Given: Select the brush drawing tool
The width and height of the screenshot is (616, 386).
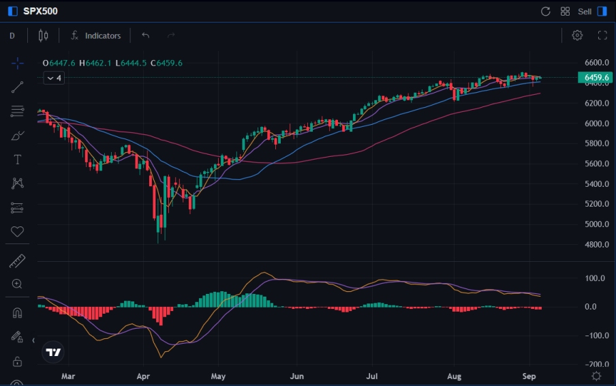Looking at the screenshot, I should coord(17,136).
